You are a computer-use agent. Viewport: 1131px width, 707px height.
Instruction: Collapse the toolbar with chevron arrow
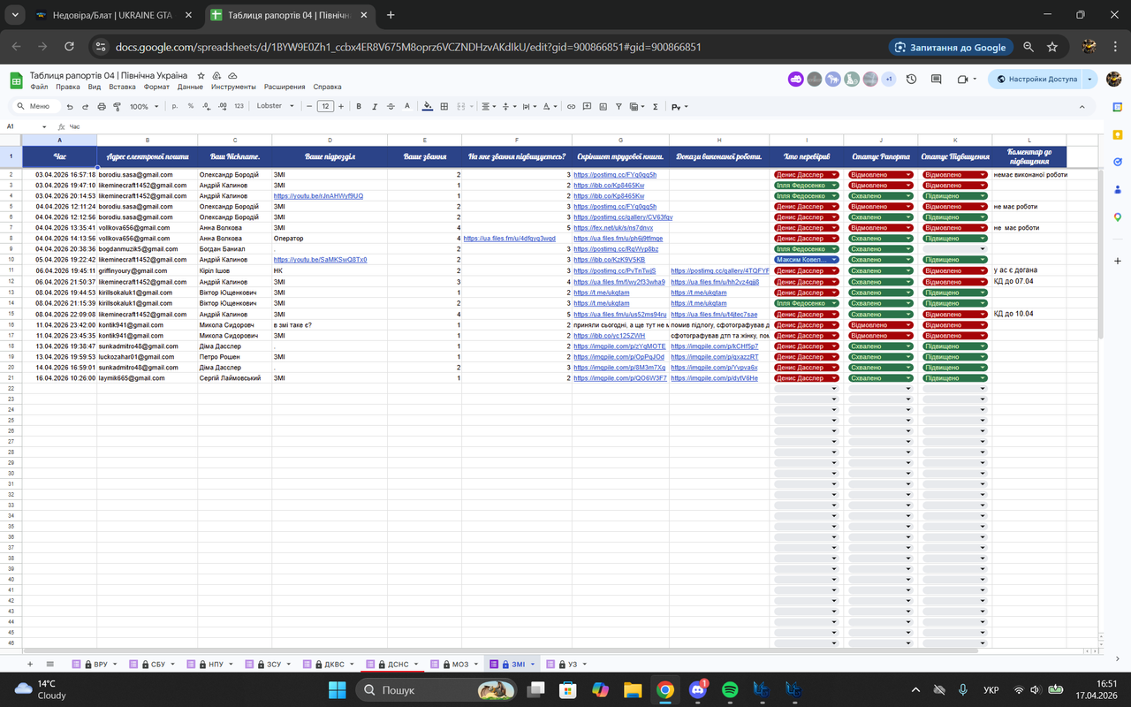point(1083,106)
